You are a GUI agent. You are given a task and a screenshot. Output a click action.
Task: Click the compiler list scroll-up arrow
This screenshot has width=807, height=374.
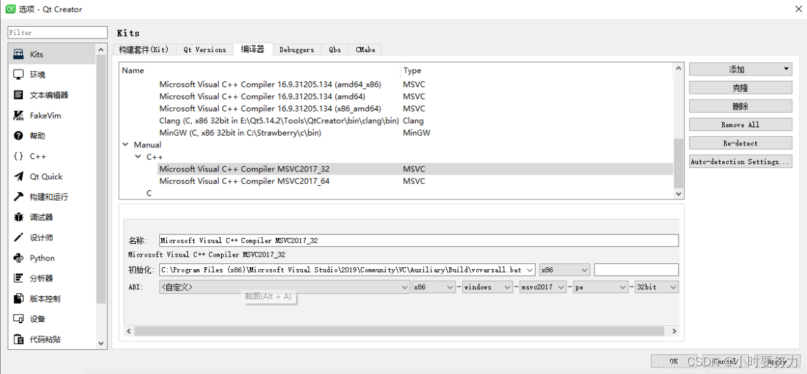coord(678,68)
